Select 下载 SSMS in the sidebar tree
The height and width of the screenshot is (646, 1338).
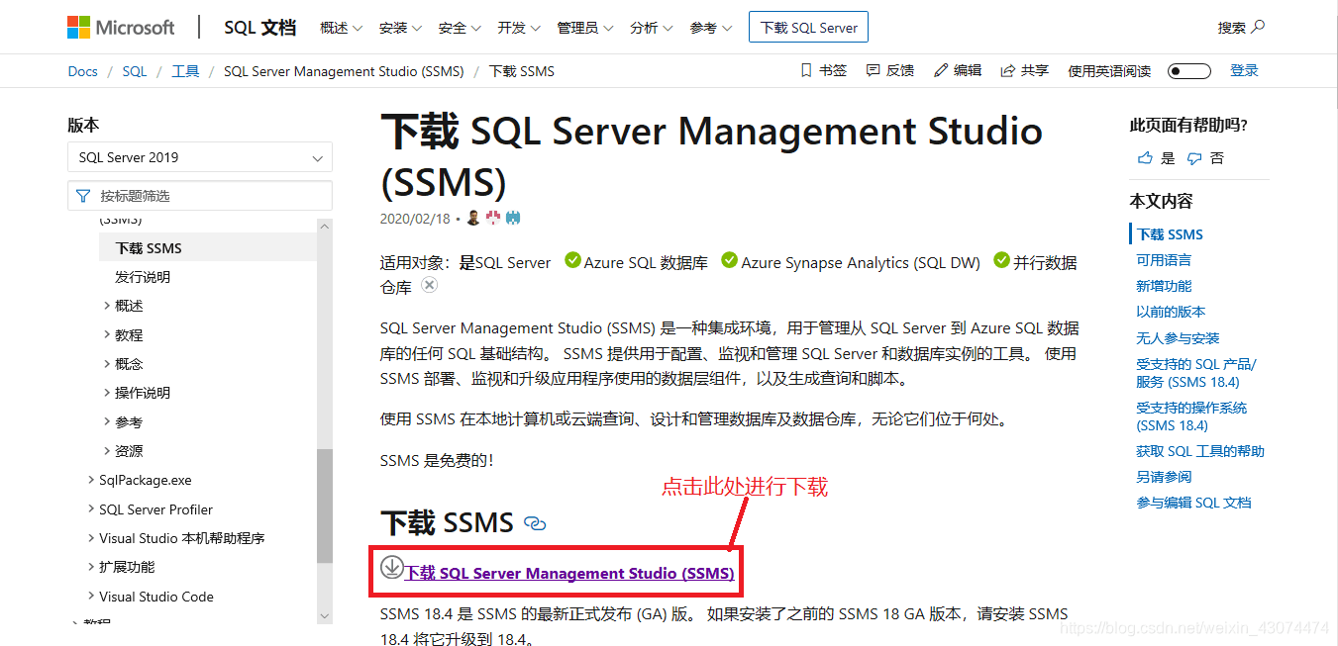coord(149,248)
